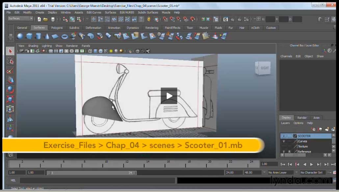Image resolution: width=339 pixels, height=192 pixels.
Task: Click go to start of playback range
Action: click(x=283, y=165)
